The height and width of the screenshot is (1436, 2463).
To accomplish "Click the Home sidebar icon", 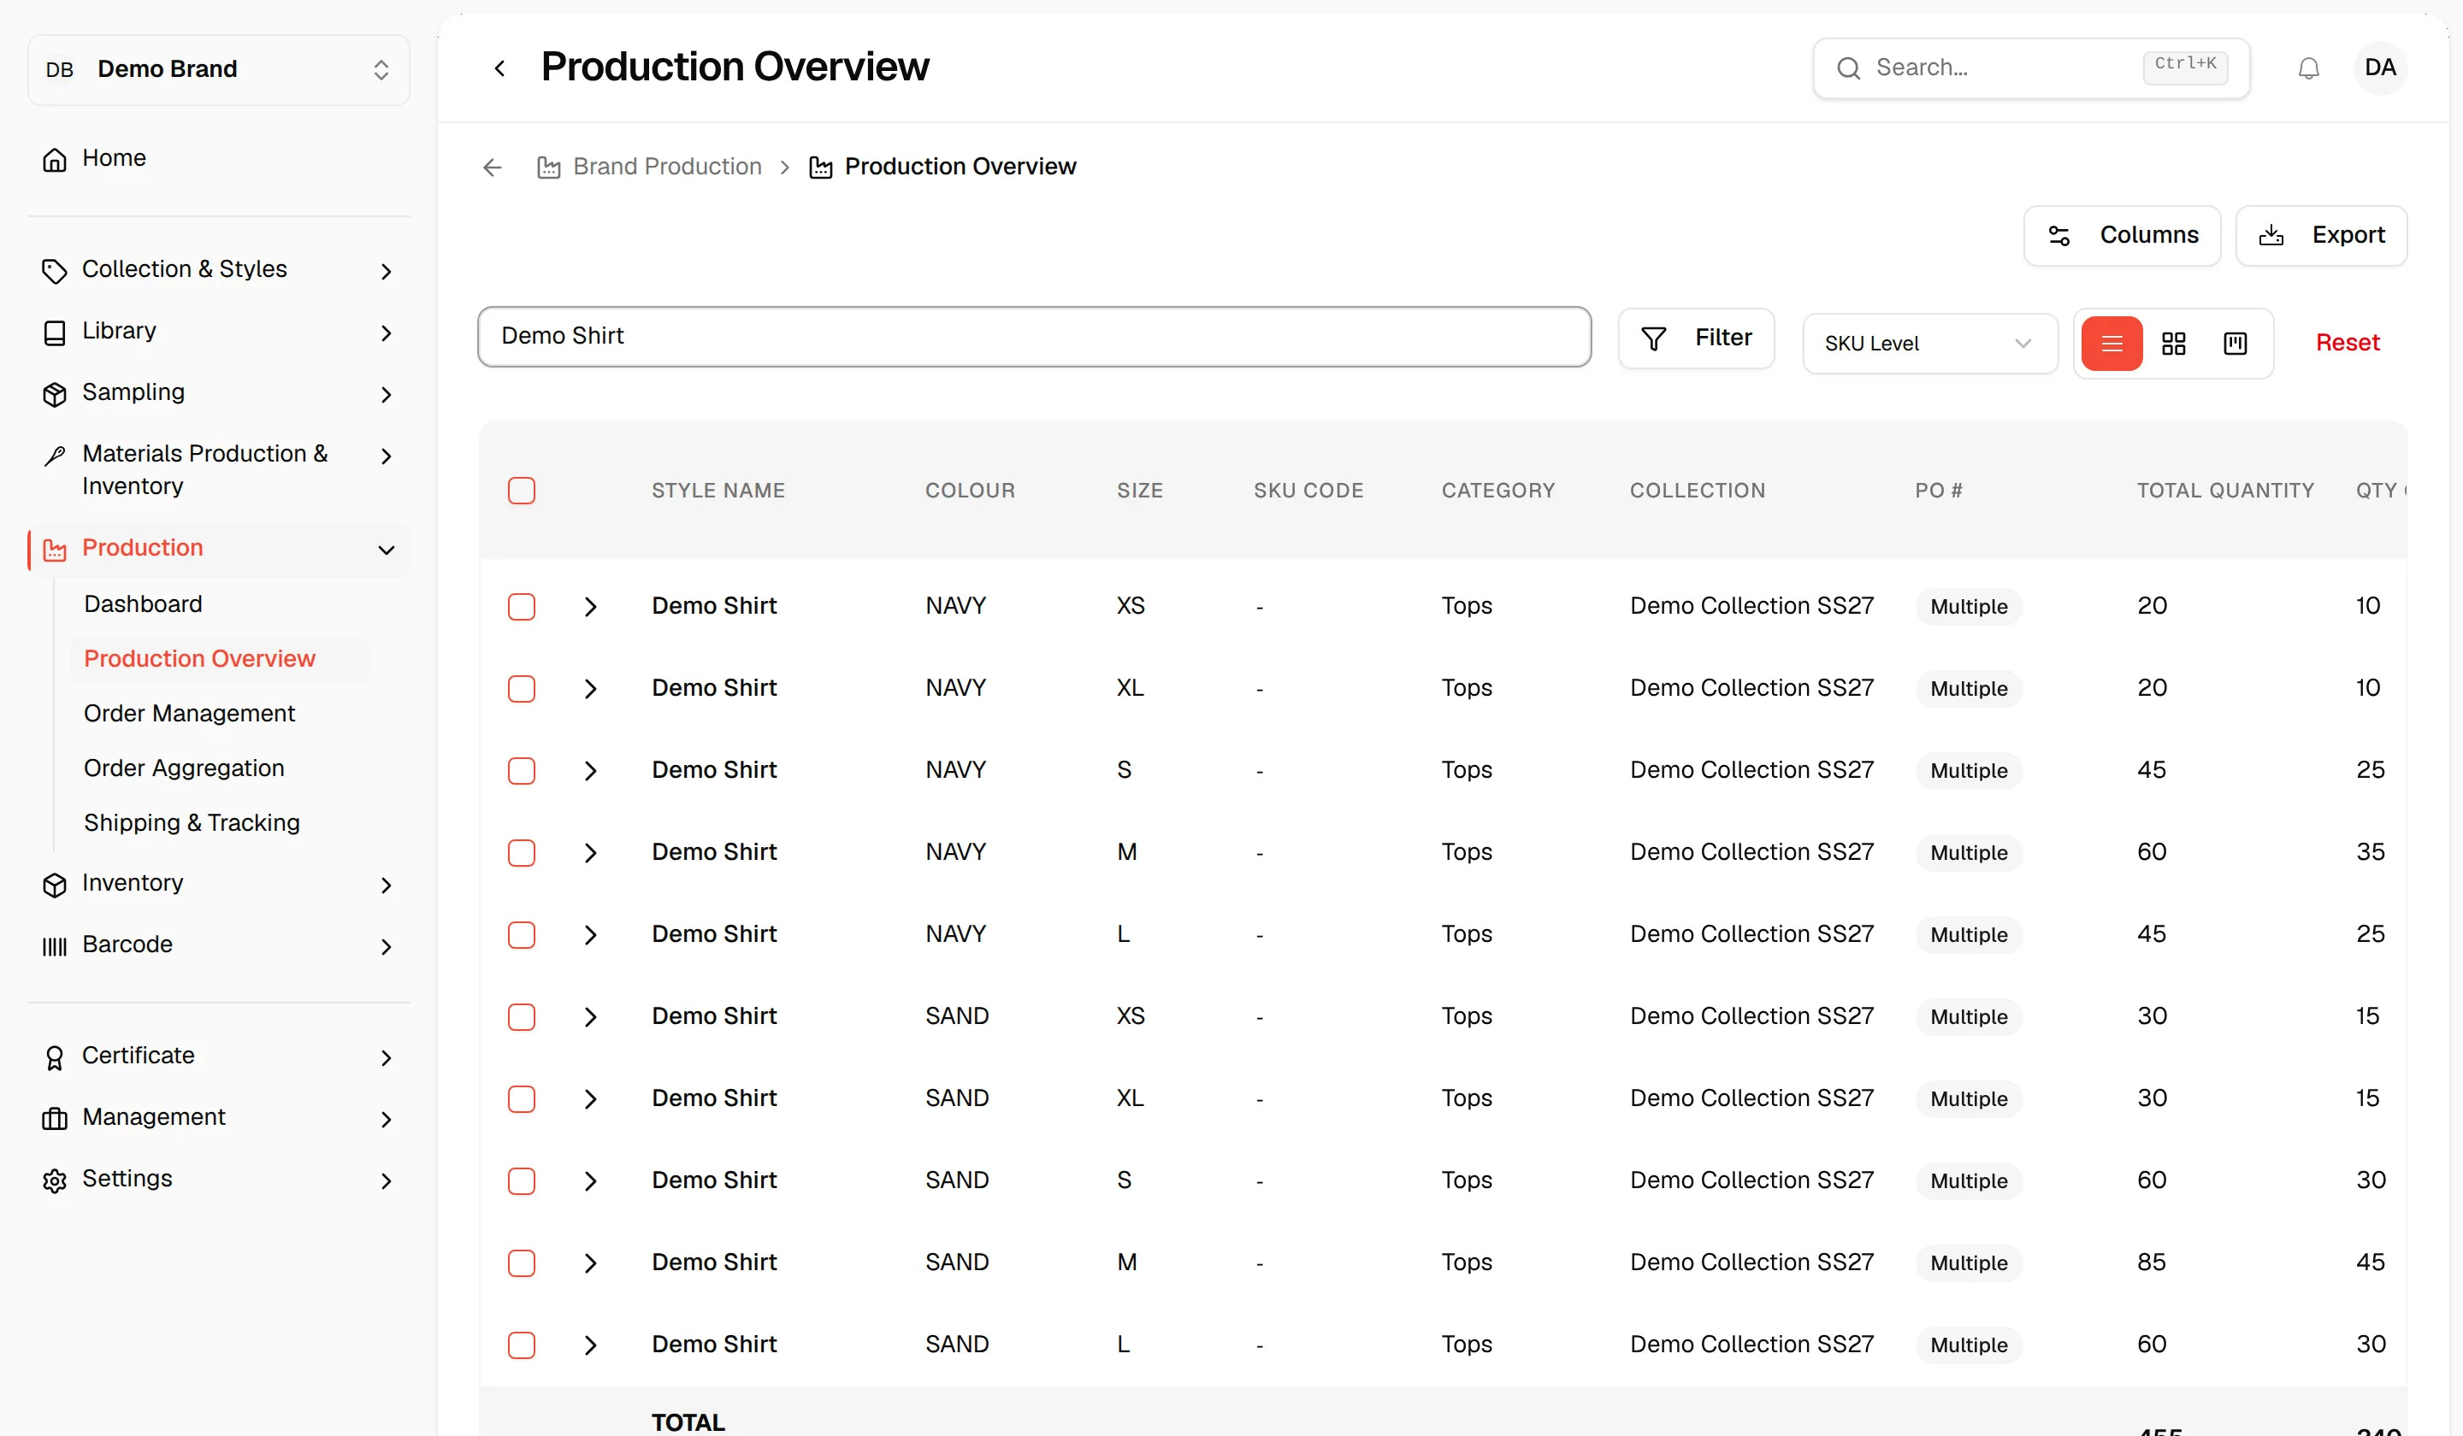I will click(x=55, y=159).
